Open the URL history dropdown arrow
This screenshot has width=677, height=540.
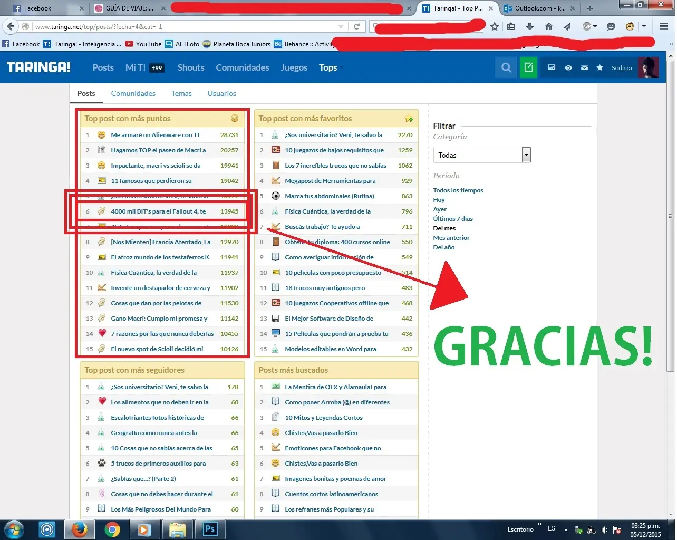(x=341, y=26)
